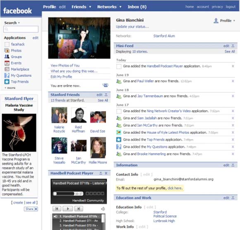Remove the Handbell Podcast Player story
240x230 pixels.
pos(233,66)
